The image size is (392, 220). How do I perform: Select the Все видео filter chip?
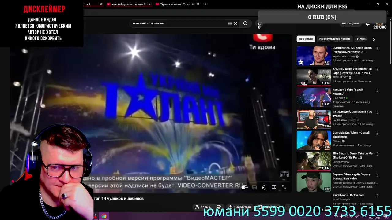pyautogui.click(x=306, y=39)
